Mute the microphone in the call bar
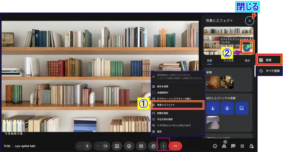 [87, 146]
